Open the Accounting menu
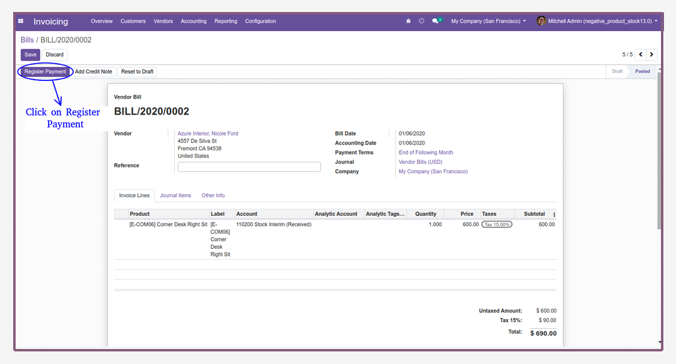The height and width of the screenshot is (364, 676). (x=193, y=21)
